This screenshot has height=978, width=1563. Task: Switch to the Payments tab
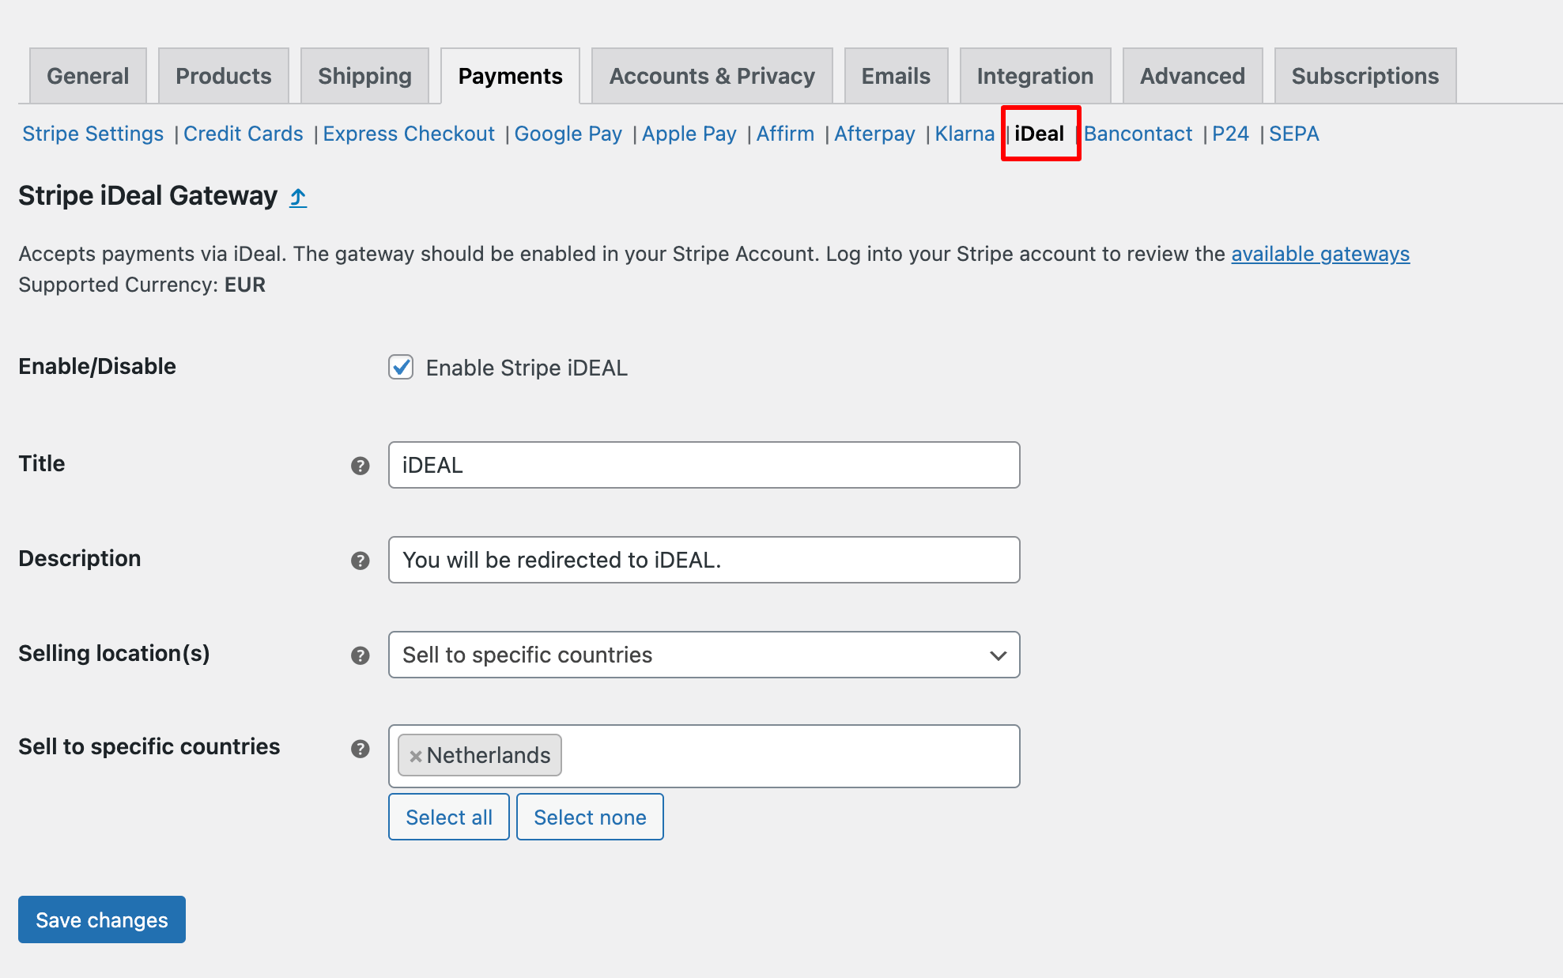click(x=510, y=75)
